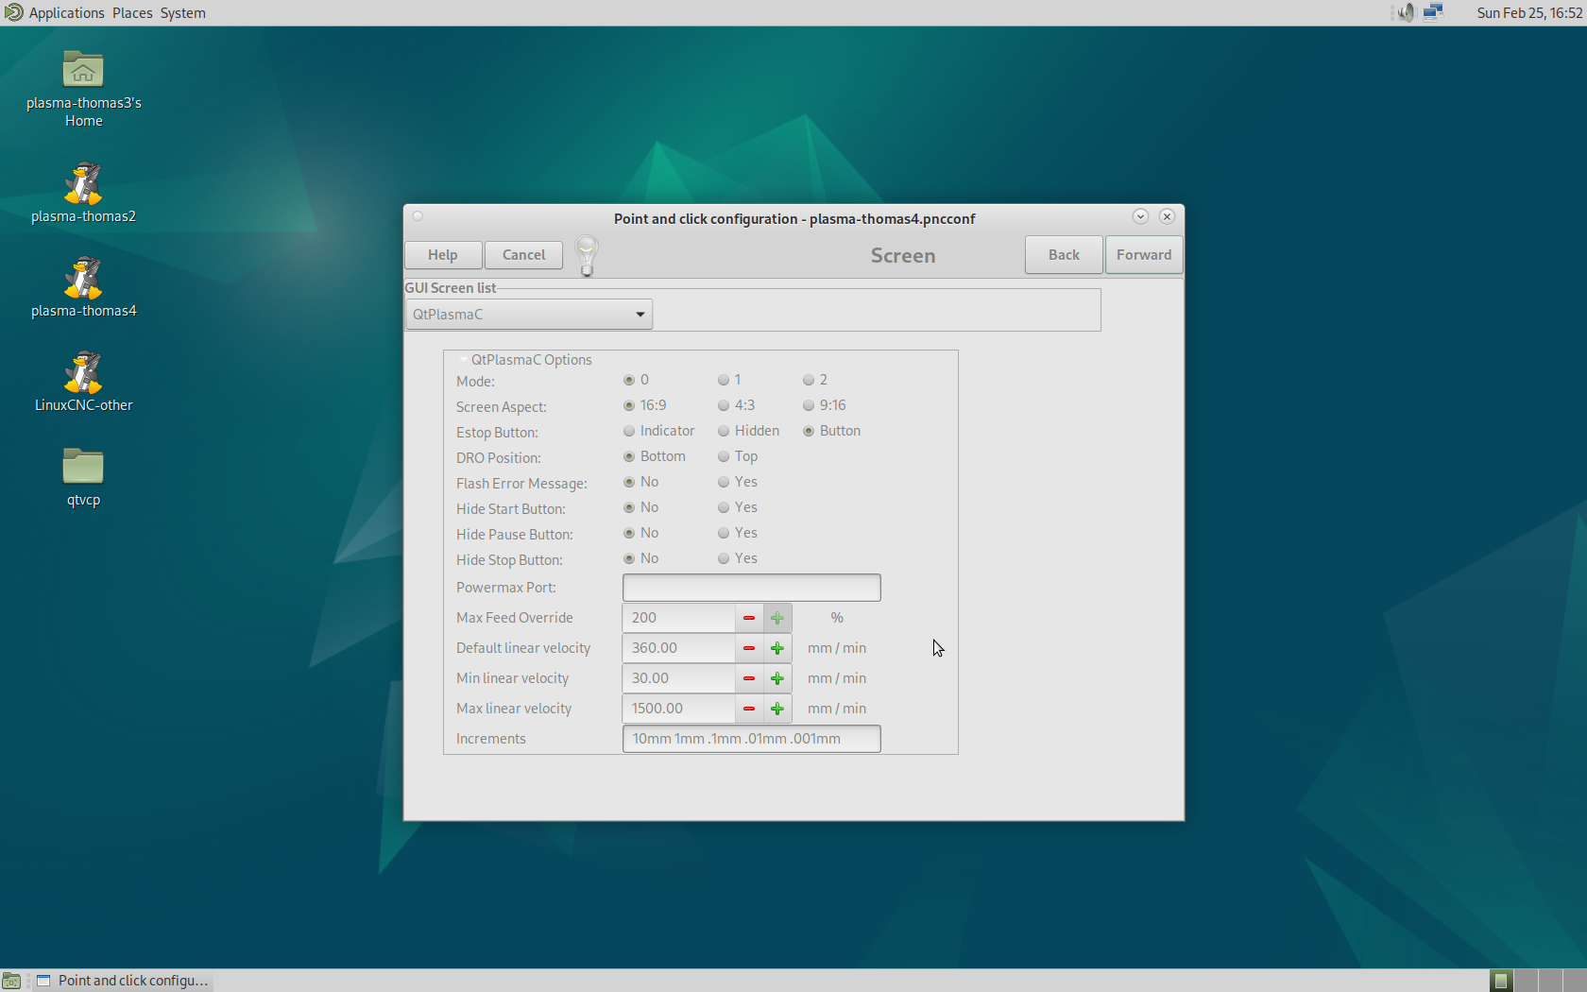Decrease Max Feed Override with minus
Screen dimensions: 1587x992
tap(749, 618)
